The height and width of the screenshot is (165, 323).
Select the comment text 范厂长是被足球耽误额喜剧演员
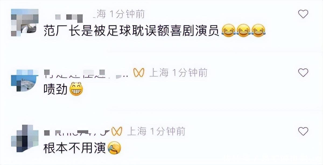point(132,31)
